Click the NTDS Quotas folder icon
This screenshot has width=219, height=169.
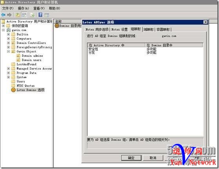[13, 86]
